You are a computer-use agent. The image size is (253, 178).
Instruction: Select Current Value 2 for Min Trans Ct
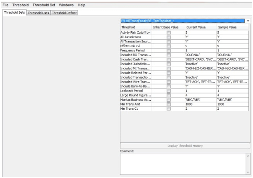point(201,109)
